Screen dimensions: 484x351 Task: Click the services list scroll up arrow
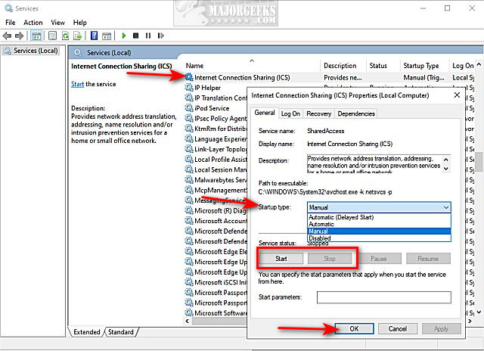pyautogui.click(x=479, y=64)
